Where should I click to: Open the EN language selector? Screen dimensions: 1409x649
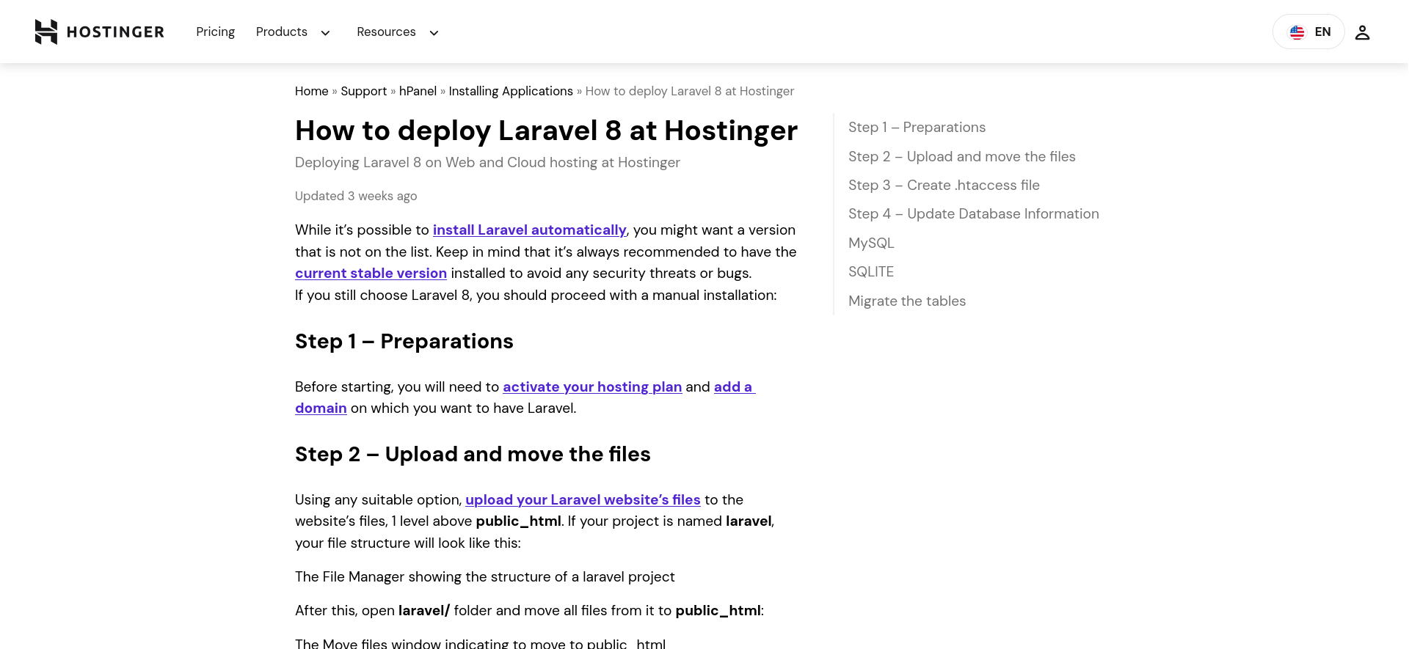point(1308,32)
